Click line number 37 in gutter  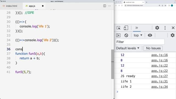pyautogui.click(x=9, y=54)
